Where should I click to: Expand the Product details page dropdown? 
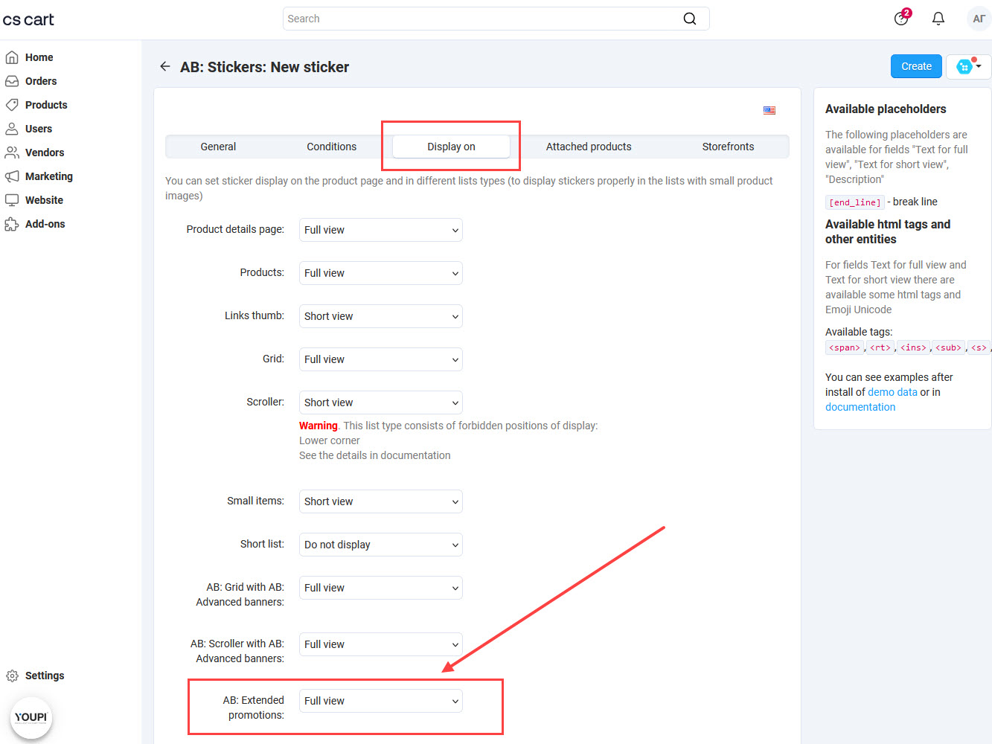click(x=380, y=230)
